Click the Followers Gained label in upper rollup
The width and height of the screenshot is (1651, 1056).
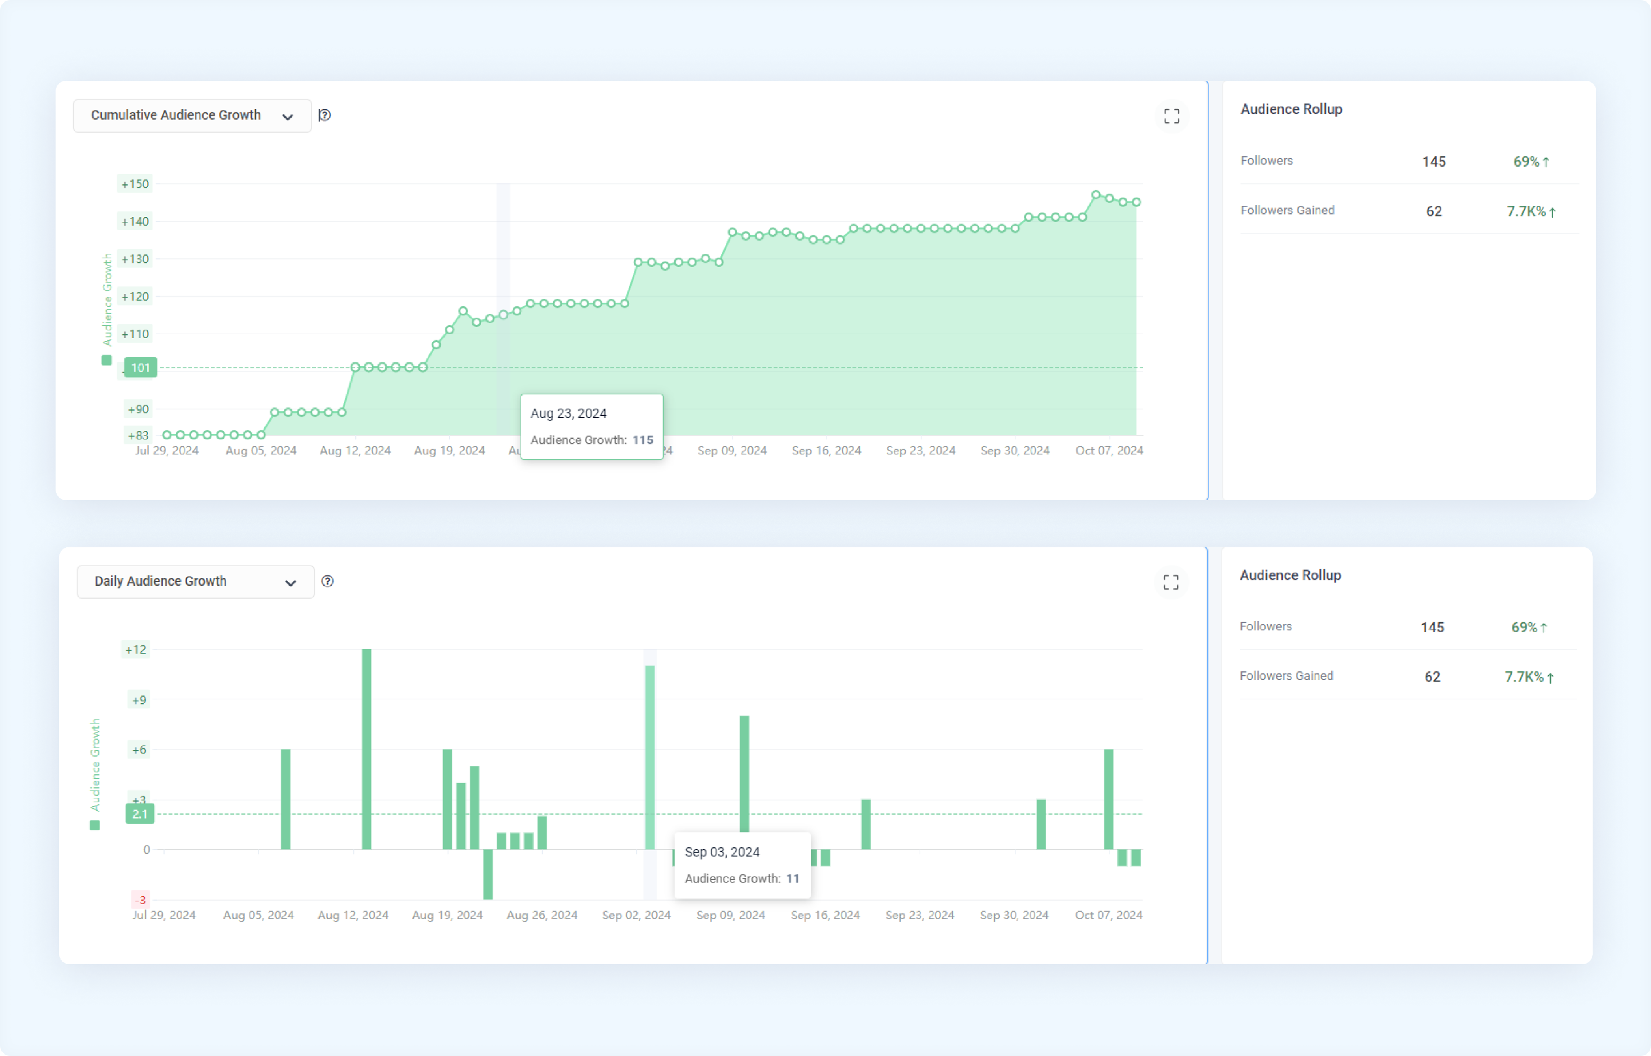pyautogui.click(x=1288, y=210)
